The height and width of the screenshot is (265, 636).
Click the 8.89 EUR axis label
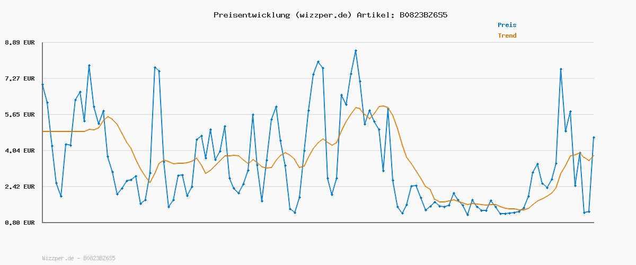click(20, 42)
